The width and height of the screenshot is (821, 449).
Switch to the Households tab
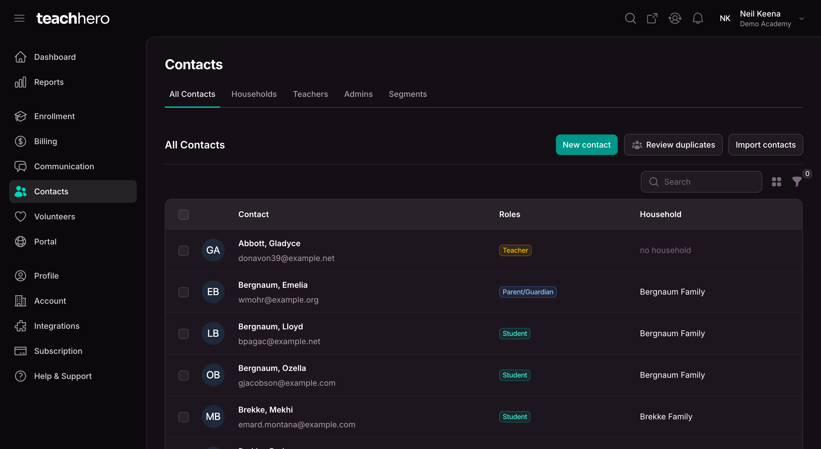click(x=254, y=94)
